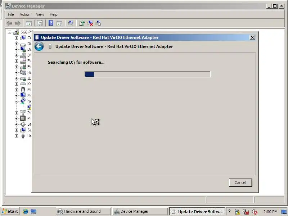
Task: Open the Action menu
Action: [x=25, y=14]
